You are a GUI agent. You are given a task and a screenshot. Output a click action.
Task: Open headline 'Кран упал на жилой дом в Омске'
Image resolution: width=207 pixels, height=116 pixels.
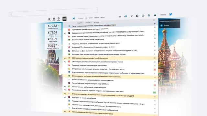[84, 98]
